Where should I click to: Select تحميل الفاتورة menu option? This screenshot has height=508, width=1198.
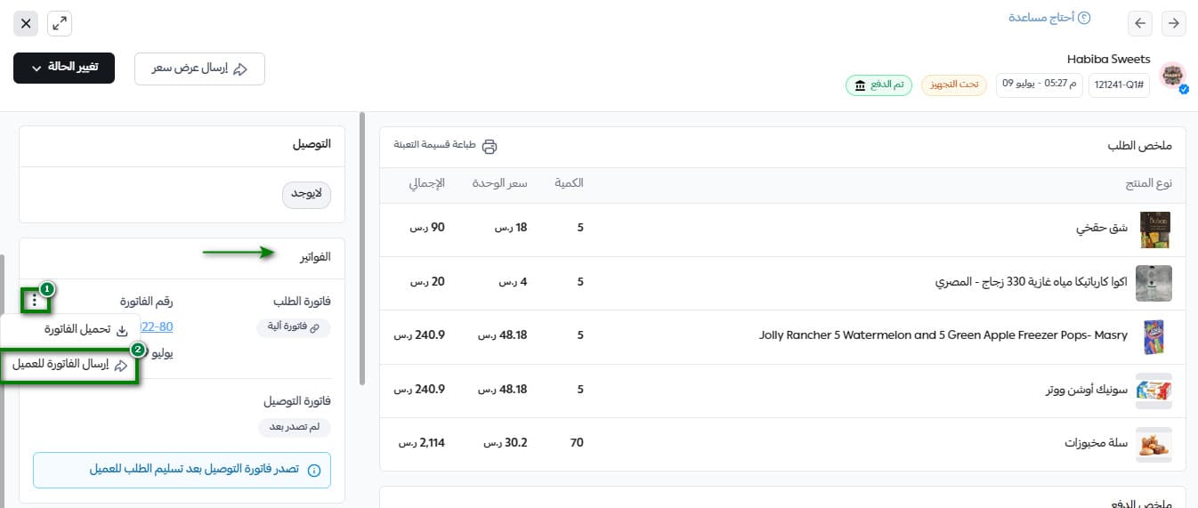click(77, 330)
